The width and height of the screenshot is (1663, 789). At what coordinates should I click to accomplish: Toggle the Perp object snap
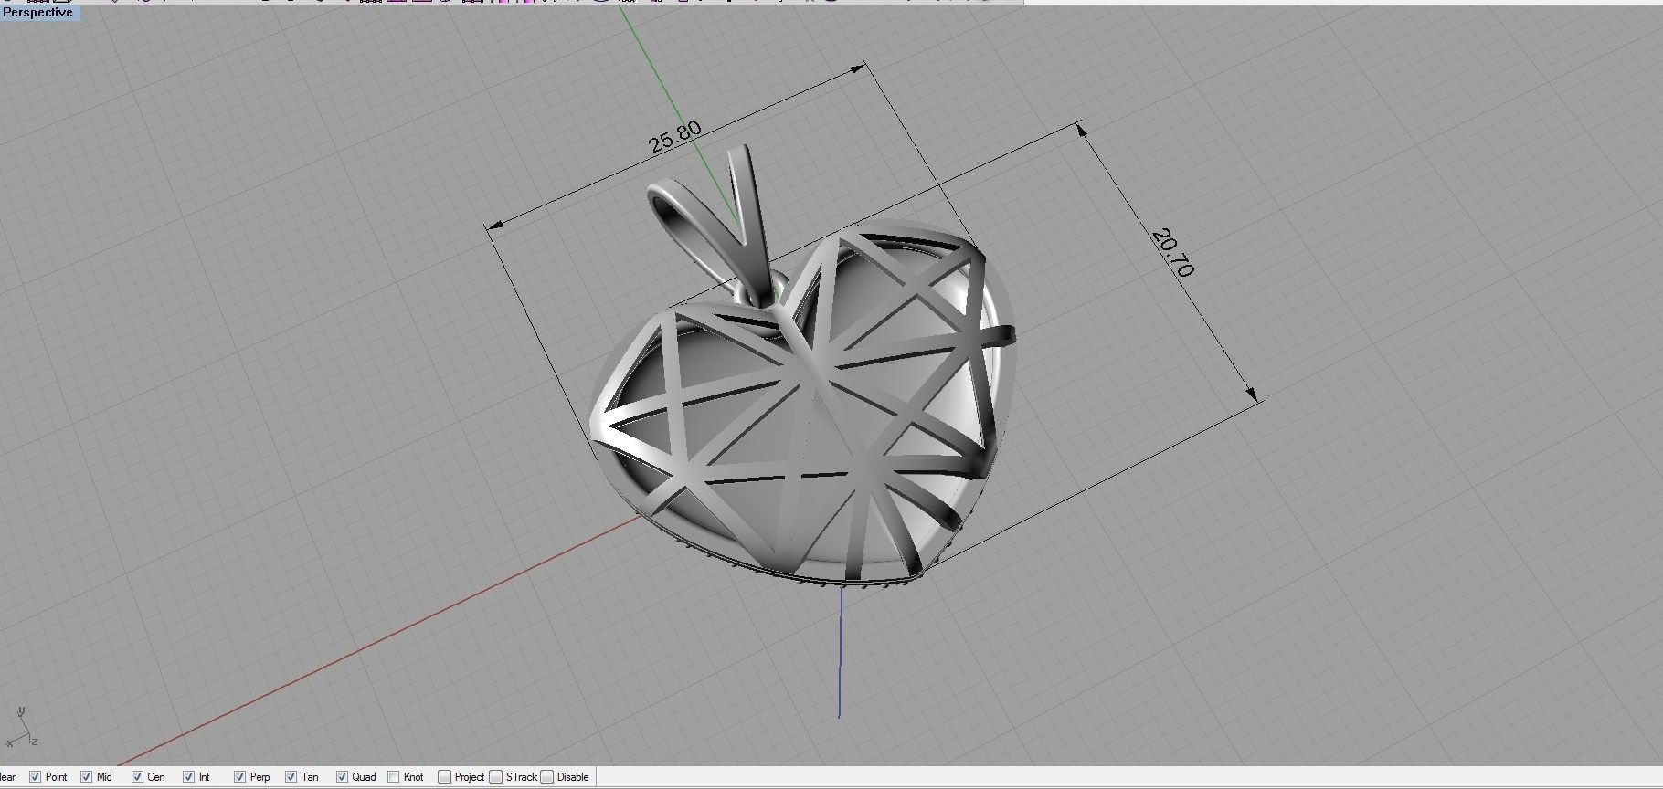239,777
